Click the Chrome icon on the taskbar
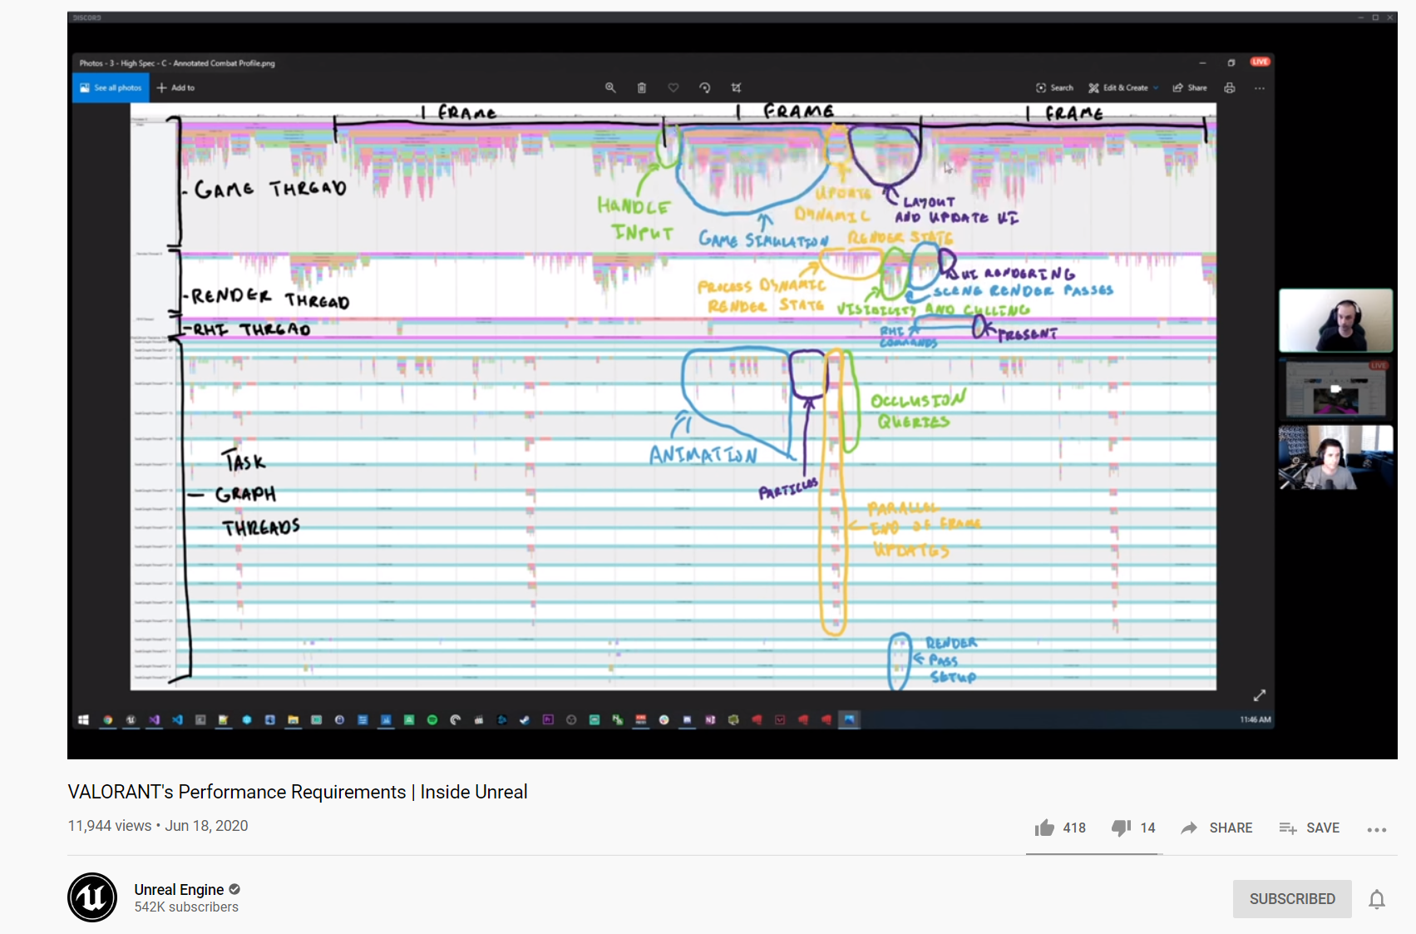Screen dimensions: 1416x934 click(x=107, y=719)
